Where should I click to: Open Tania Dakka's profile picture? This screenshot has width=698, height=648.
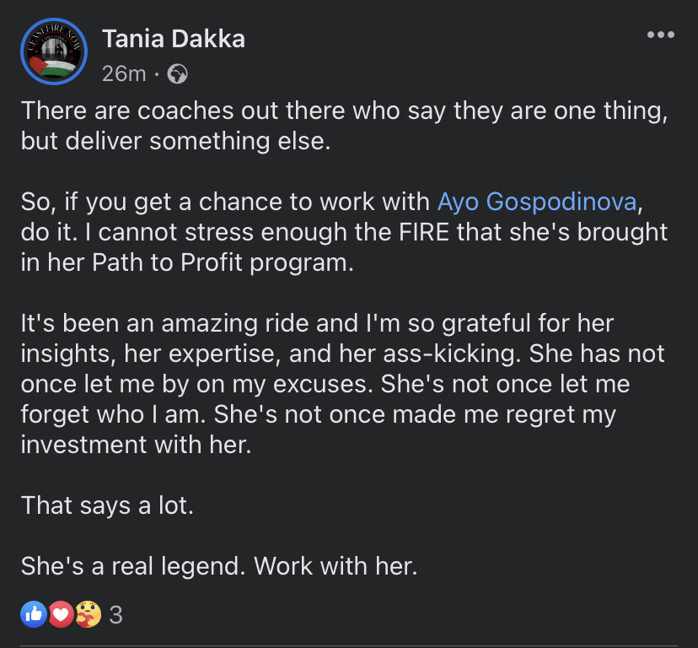pyautogui.click(x=54, y=52)
